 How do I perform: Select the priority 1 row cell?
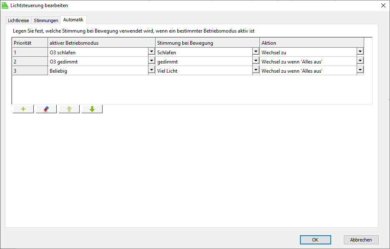tap(30, 52)
